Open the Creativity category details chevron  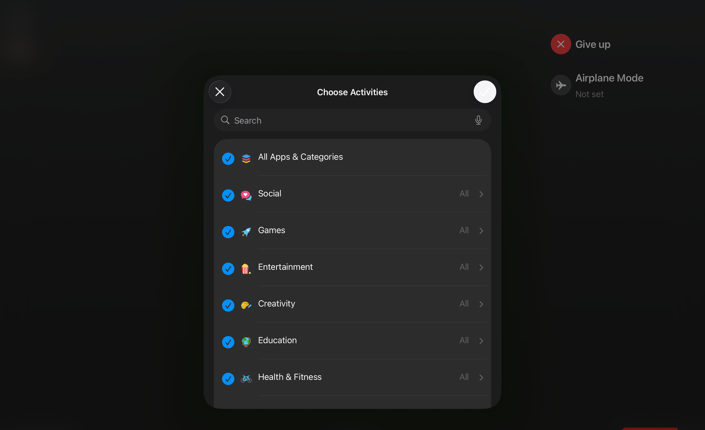tap(481, 304)
